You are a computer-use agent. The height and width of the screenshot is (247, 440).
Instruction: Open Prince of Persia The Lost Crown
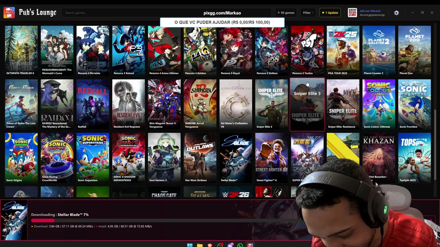click(21, 104)
